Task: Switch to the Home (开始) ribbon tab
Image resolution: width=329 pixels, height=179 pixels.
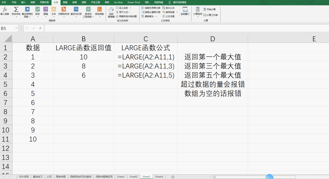Action: coord(14,2)
